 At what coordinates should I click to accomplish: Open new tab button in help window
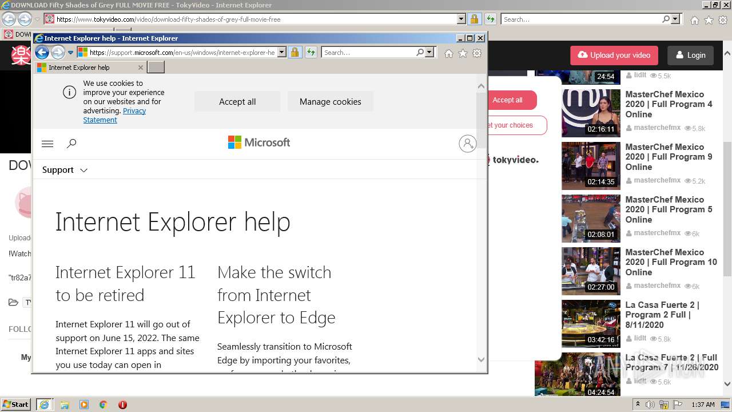156,68
